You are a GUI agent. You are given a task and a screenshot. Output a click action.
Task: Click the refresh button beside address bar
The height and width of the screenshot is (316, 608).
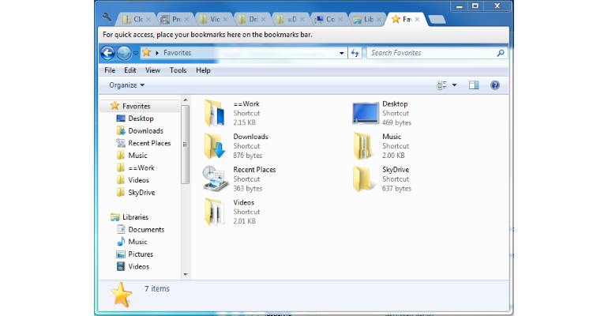point(355,53)
